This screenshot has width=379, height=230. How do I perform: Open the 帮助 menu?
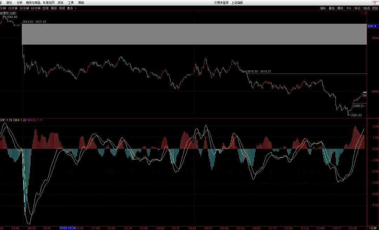(x=81, y=2)
